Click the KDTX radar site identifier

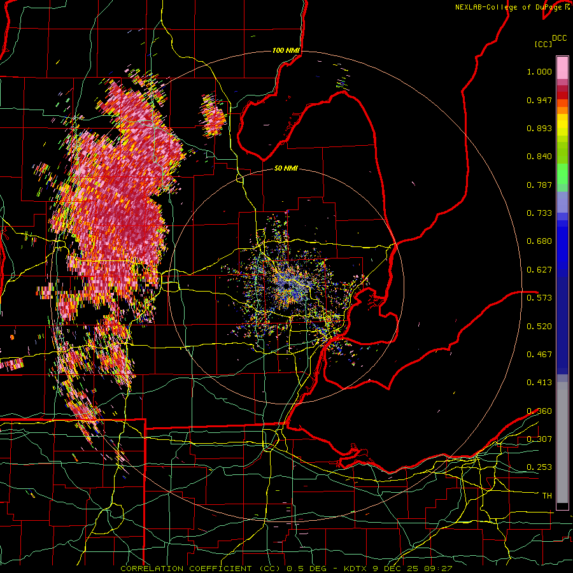(356, 569)
